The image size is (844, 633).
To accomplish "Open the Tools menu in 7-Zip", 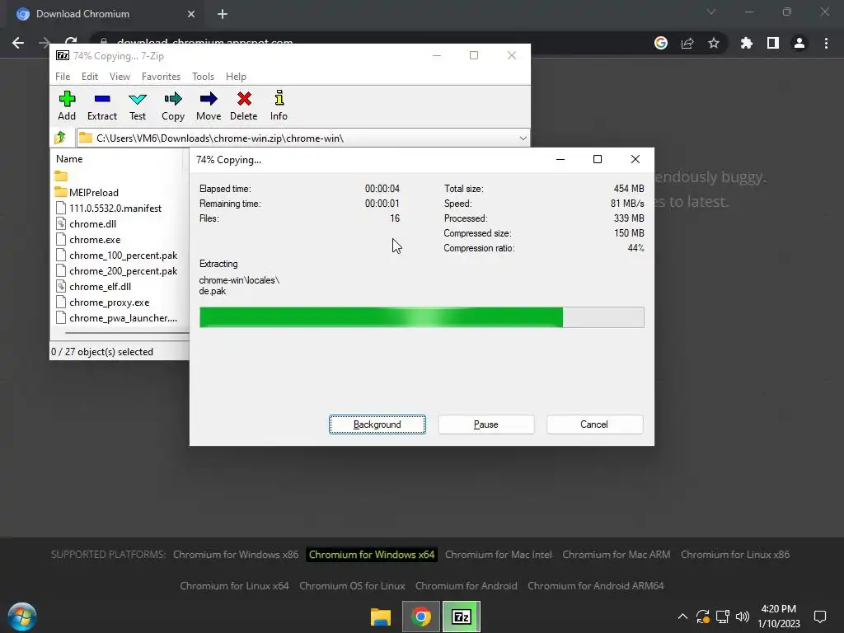I will [x=203, y=77].
